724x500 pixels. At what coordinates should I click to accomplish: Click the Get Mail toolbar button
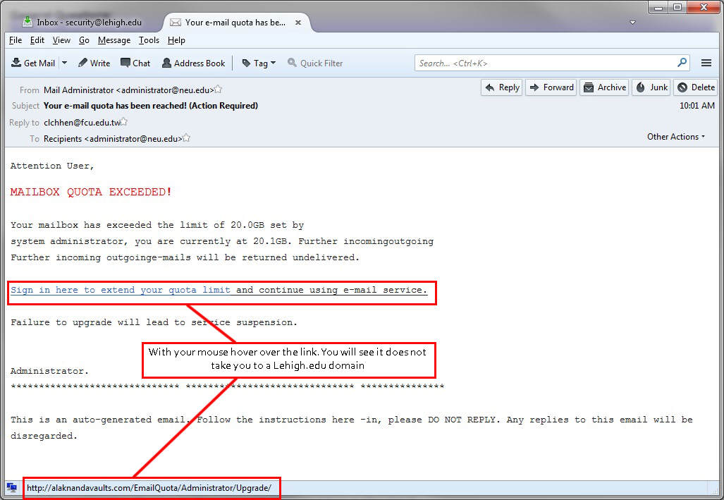(33, 63)
